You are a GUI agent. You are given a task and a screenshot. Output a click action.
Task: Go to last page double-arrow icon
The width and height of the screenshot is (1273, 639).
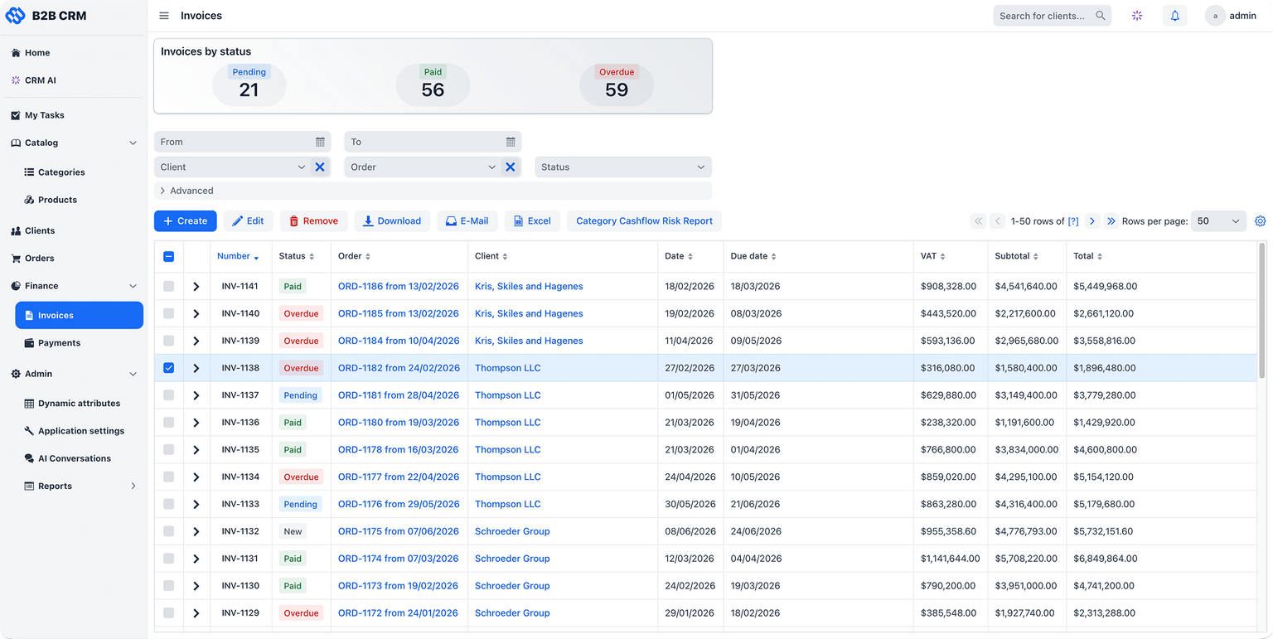[1111, 221]
